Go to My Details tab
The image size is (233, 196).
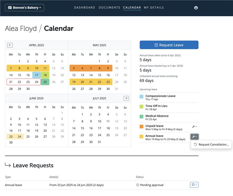pos(154,8)
